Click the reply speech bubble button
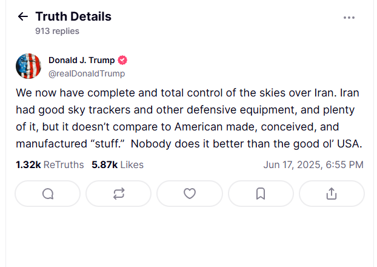 tap(48, 194)
